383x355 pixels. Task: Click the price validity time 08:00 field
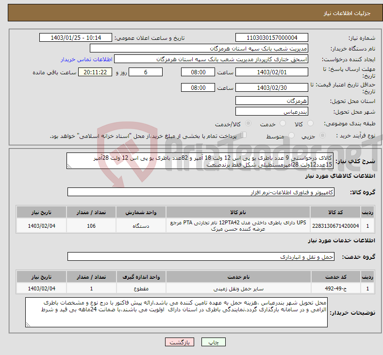point(198,88)
